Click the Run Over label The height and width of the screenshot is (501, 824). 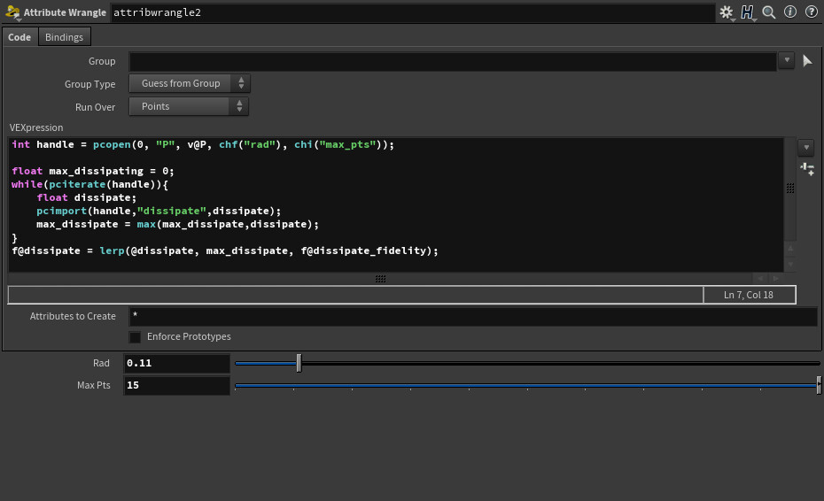pyautogui.click(x=95, y=107)
